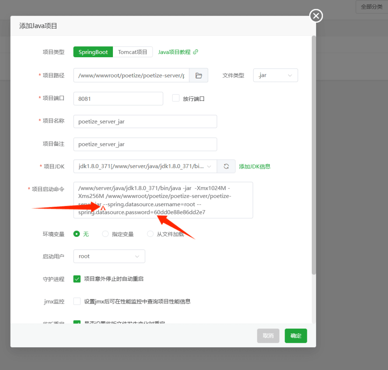Click the 添加JDK信息 link
The width and height of the screenshot is (388, 370).
coord(255,166)
